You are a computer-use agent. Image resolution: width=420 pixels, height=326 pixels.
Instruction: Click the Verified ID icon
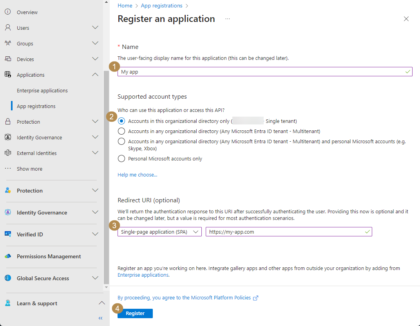pos(8,234)
